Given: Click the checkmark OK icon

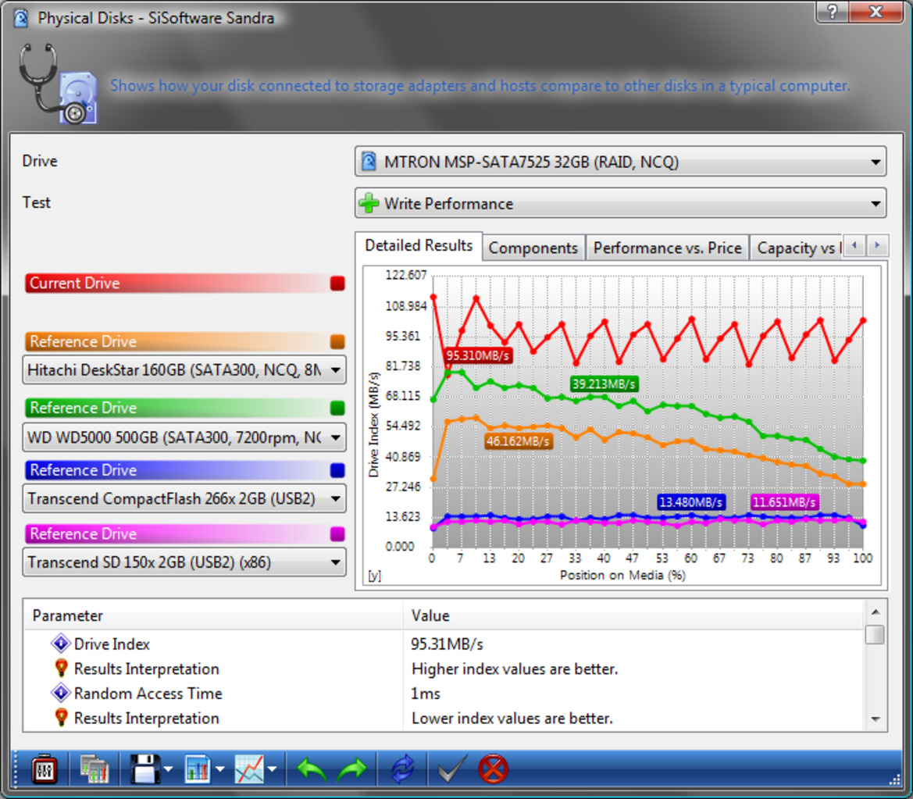Looking at the screenshot, I should tap(452, 770).
